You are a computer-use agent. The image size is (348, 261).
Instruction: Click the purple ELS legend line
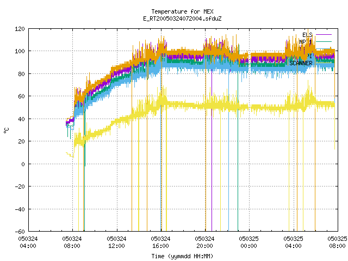tap(324, 35)
